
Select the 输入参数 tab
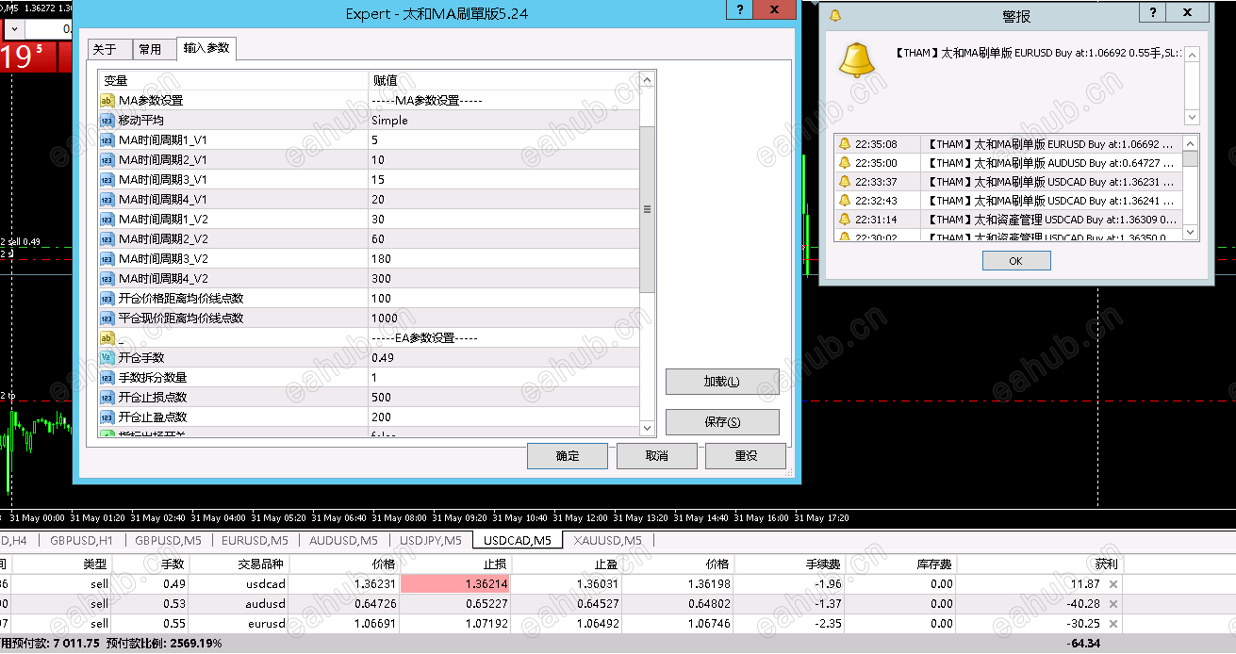(206, 48)
